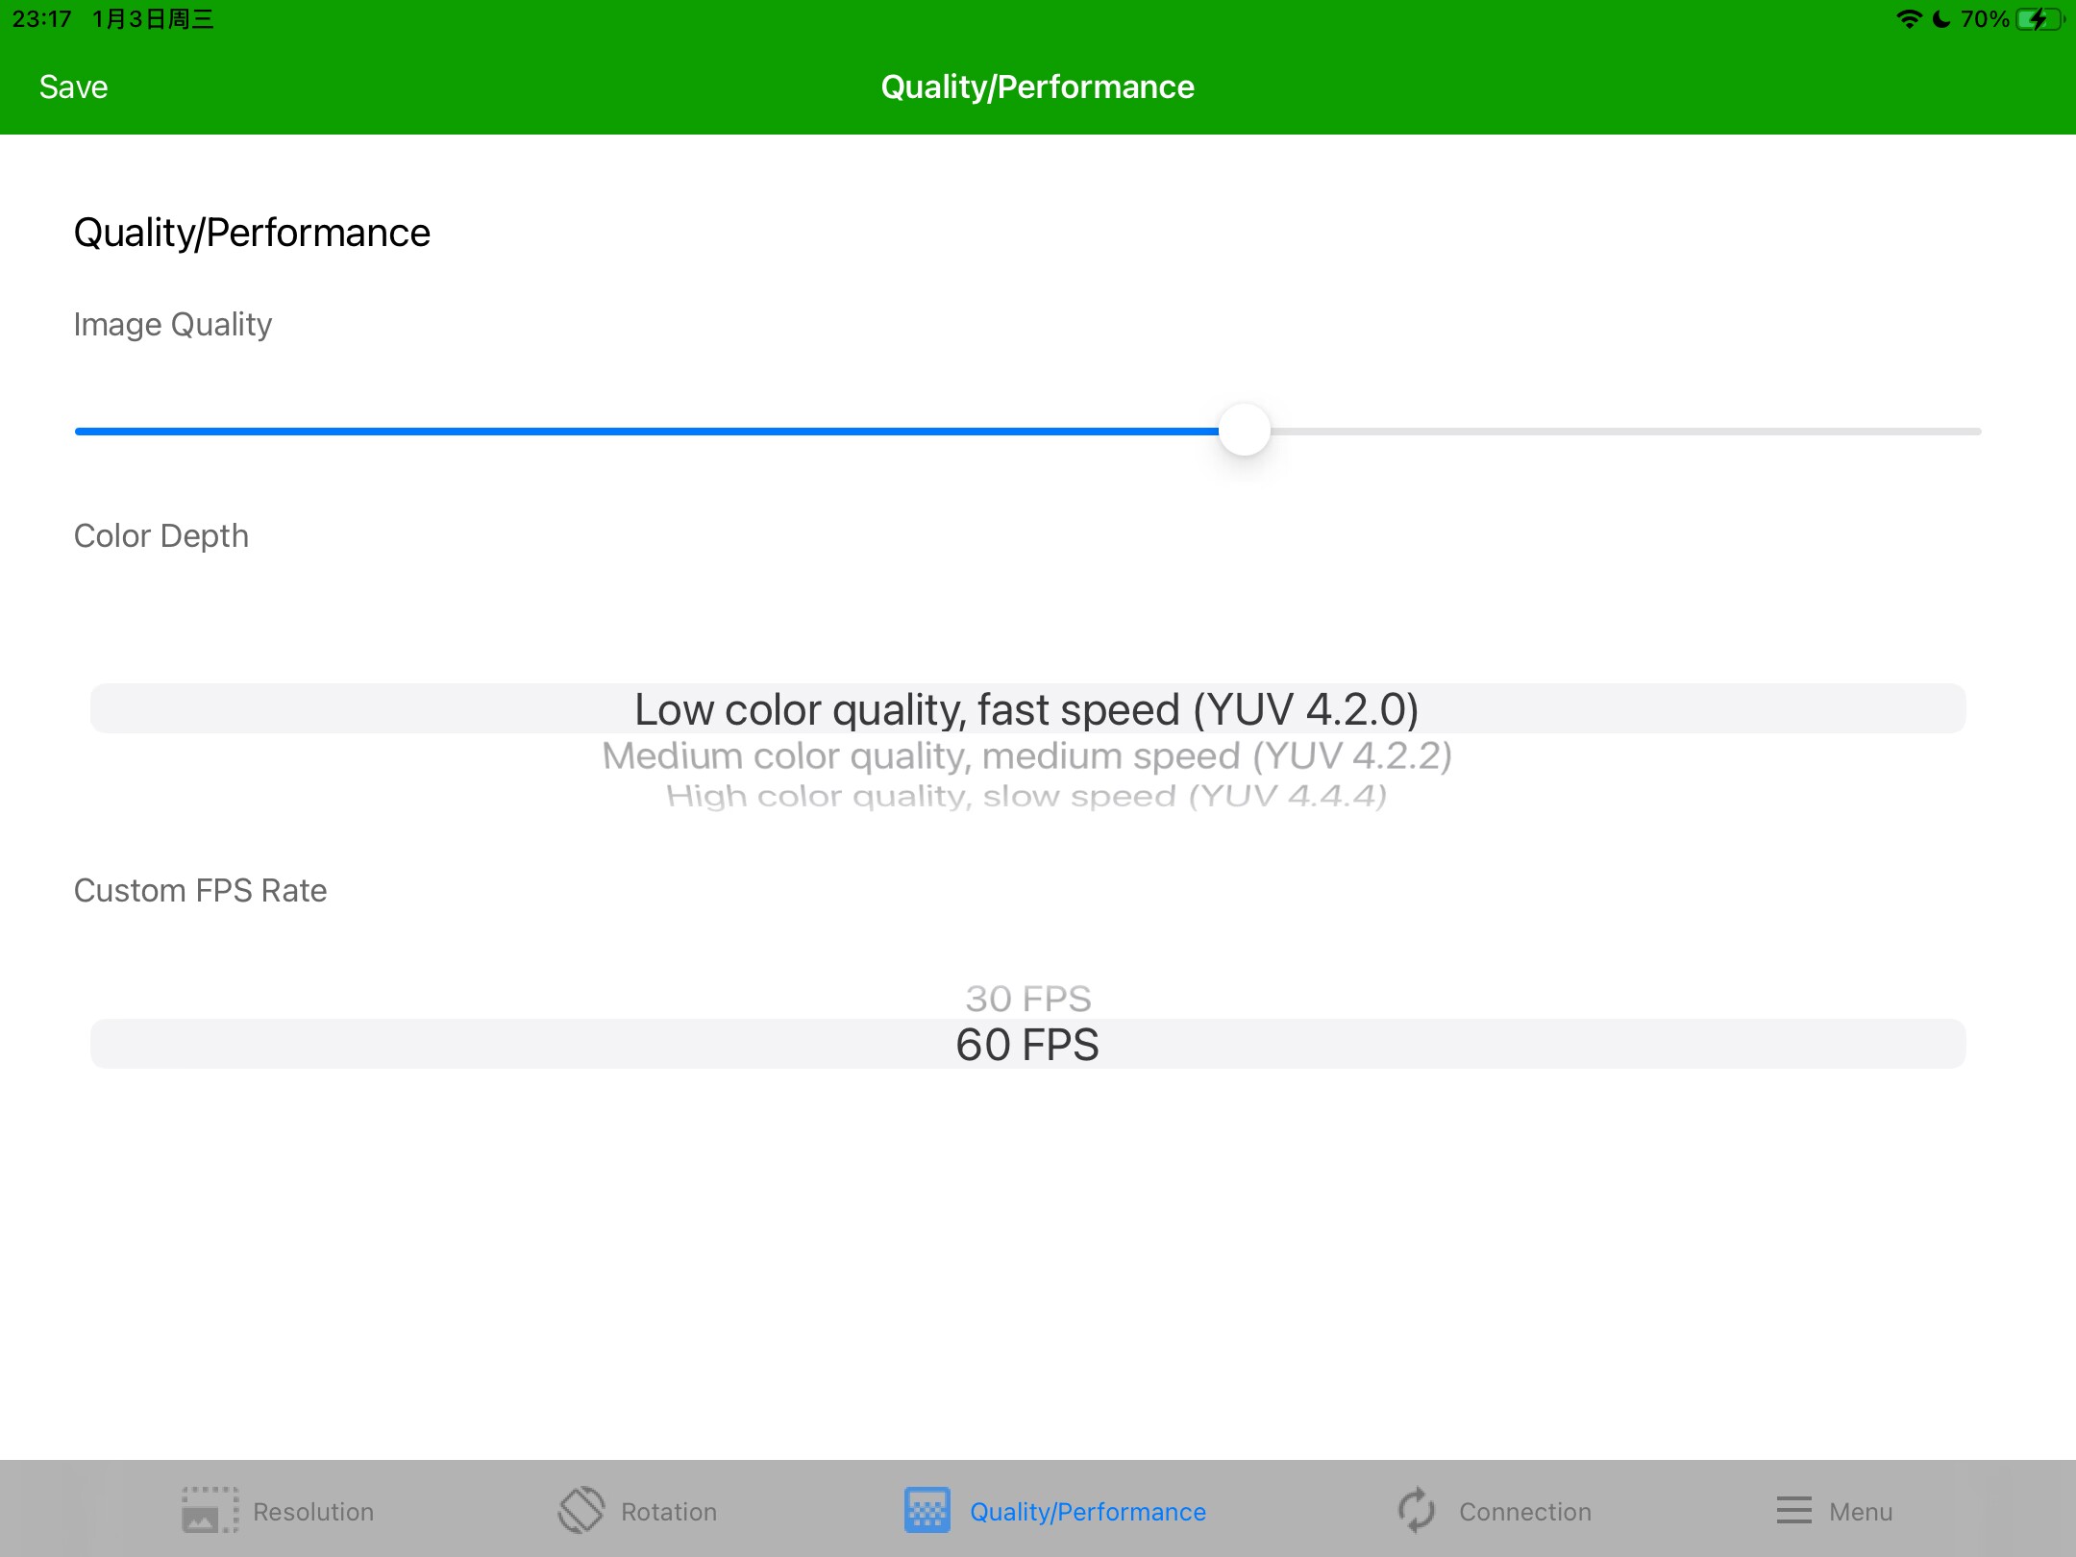
Task: Tap the Quality/Performance grid icon
Action: [x=927, y=1510]
